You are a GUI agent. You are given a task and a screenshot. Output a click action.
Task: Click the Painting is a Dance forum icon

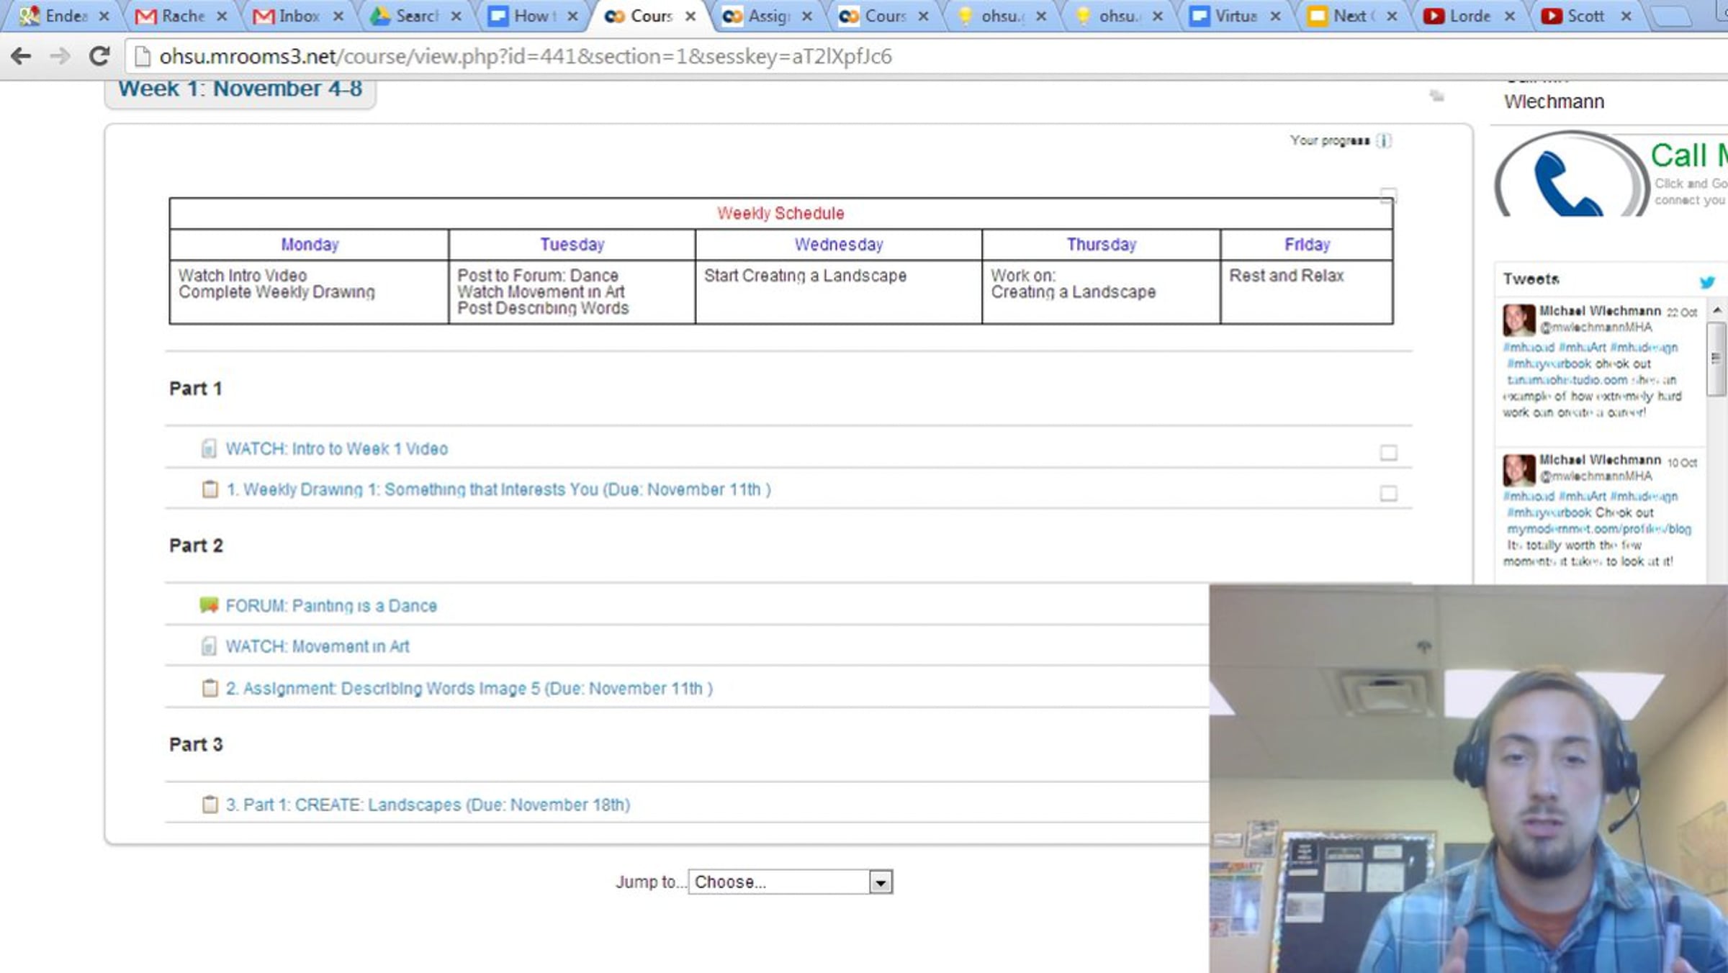[x=209, y=605]
